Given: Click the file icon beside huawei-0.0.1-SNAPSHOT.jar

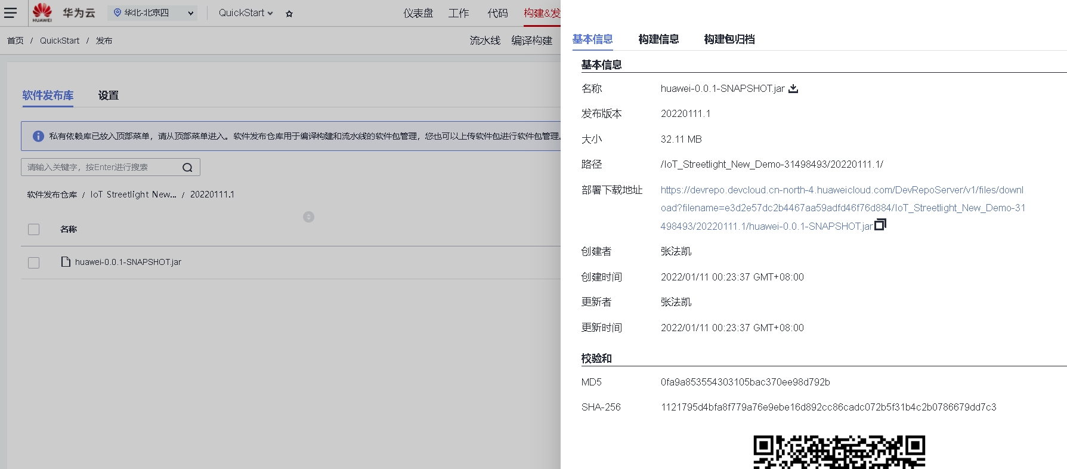Looking at the screenshot, I should (x=66, y=261).
